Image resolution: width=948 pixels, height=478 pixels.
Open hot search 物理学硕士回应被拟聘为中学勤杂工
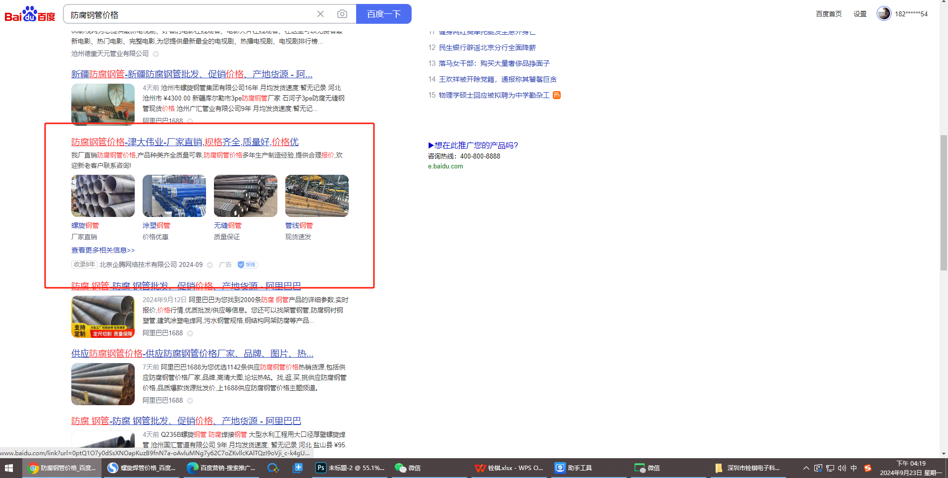(x=494, y=95)
